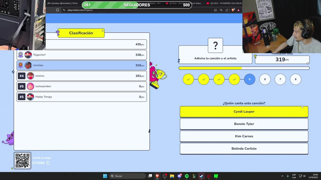
Task: Click the translate page icon
Action: 221,10
